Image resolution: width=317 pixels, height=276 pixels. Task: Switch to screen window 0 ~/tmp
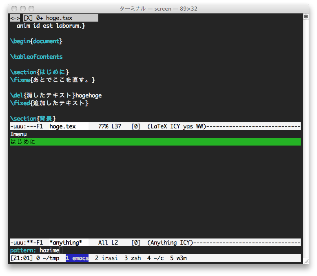pos(48,258)
